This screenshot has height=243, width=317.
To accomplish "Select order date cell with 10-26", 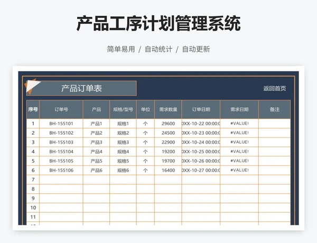I will click(x=201, y=161).
